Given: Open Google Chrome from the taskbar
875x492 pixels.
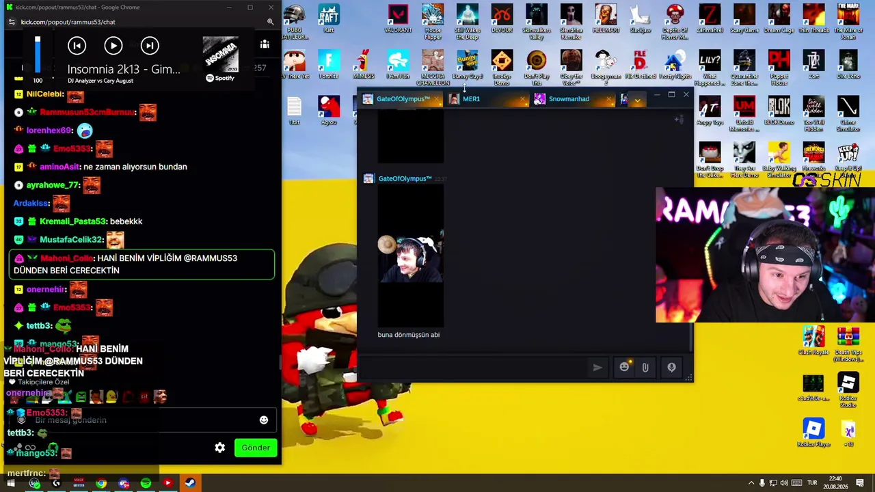Looking at the screenshot, I should pyautogui.click(x=101, y=484).
